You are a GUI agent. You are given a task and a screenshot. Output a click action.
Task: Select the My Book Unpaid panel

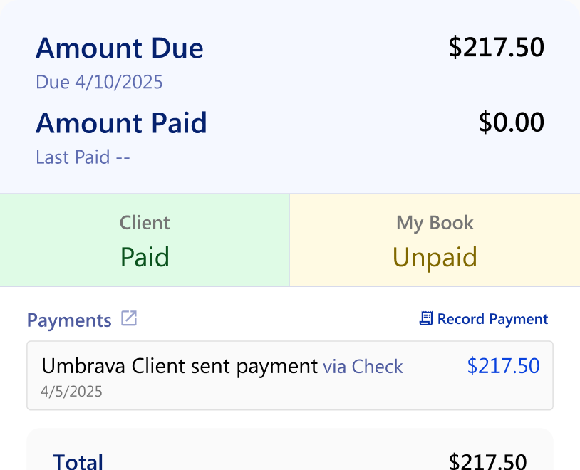click(435, 240)
